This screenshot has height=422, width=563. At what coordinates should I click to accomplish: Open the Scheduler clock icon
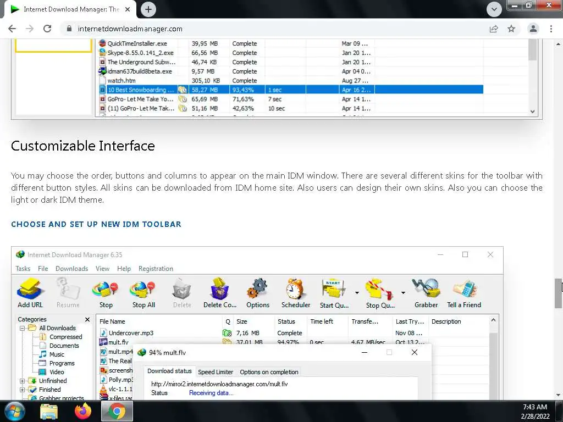point(295,292)
